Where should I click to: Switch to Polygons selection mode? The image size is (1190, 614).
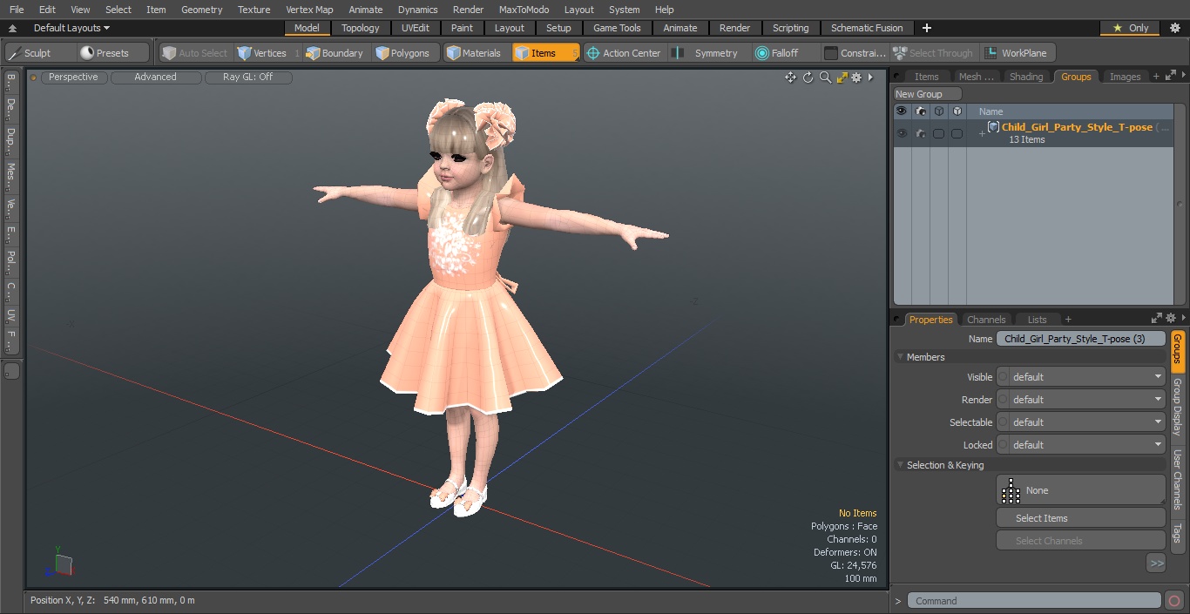(x=404, y=53)
